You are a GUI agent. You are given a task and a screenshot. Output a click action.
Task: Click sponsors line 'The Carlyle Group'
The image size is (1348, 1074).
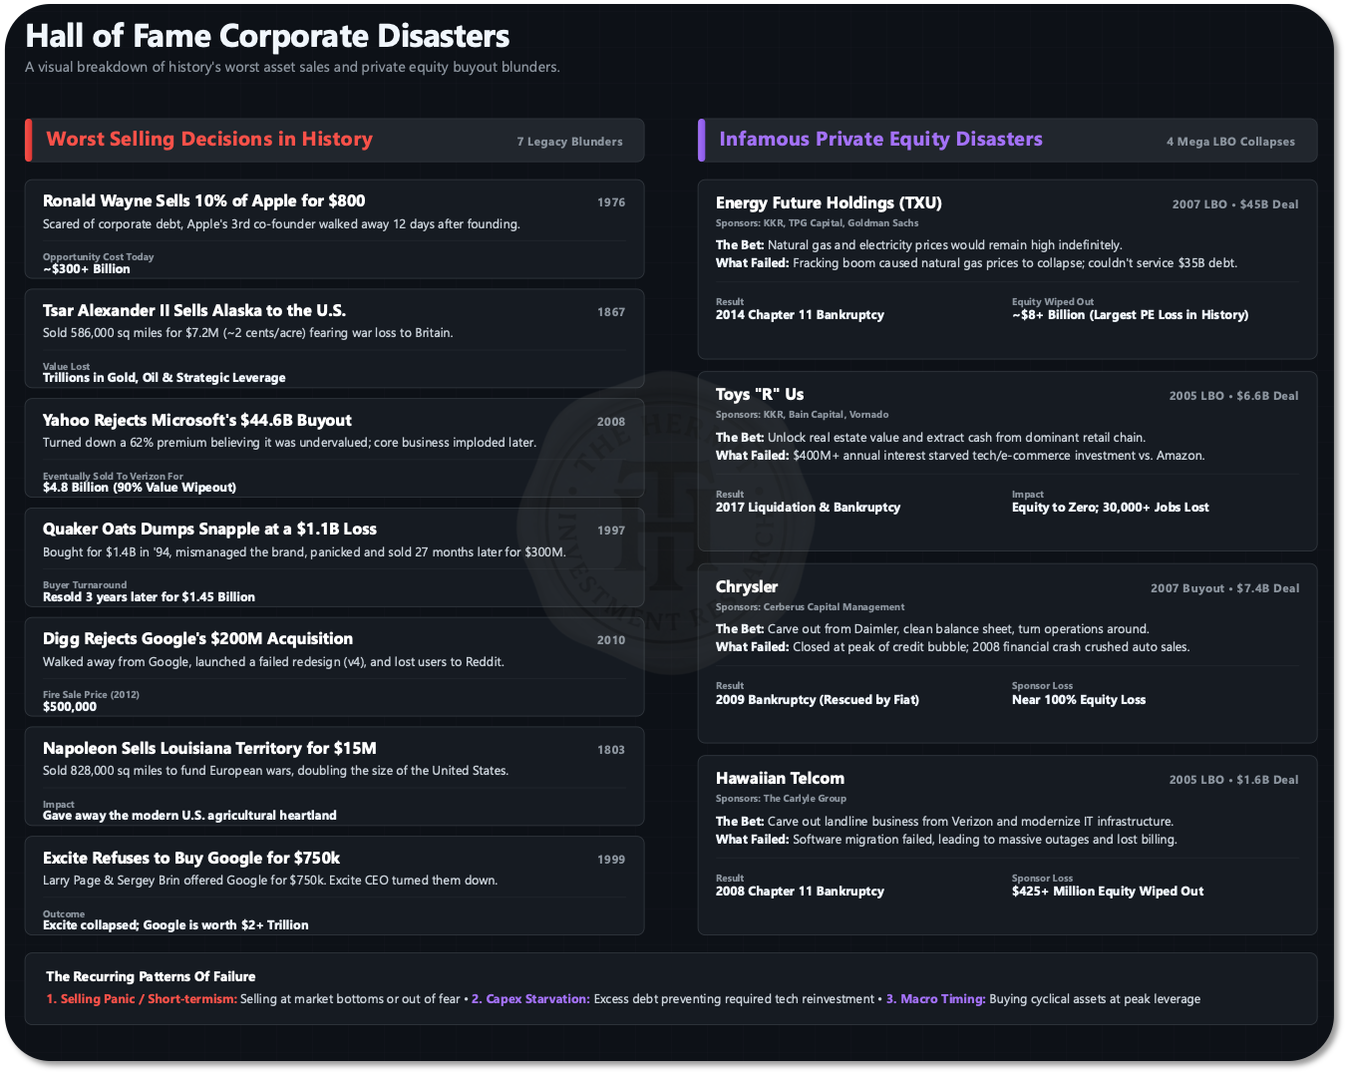[781, 799]
